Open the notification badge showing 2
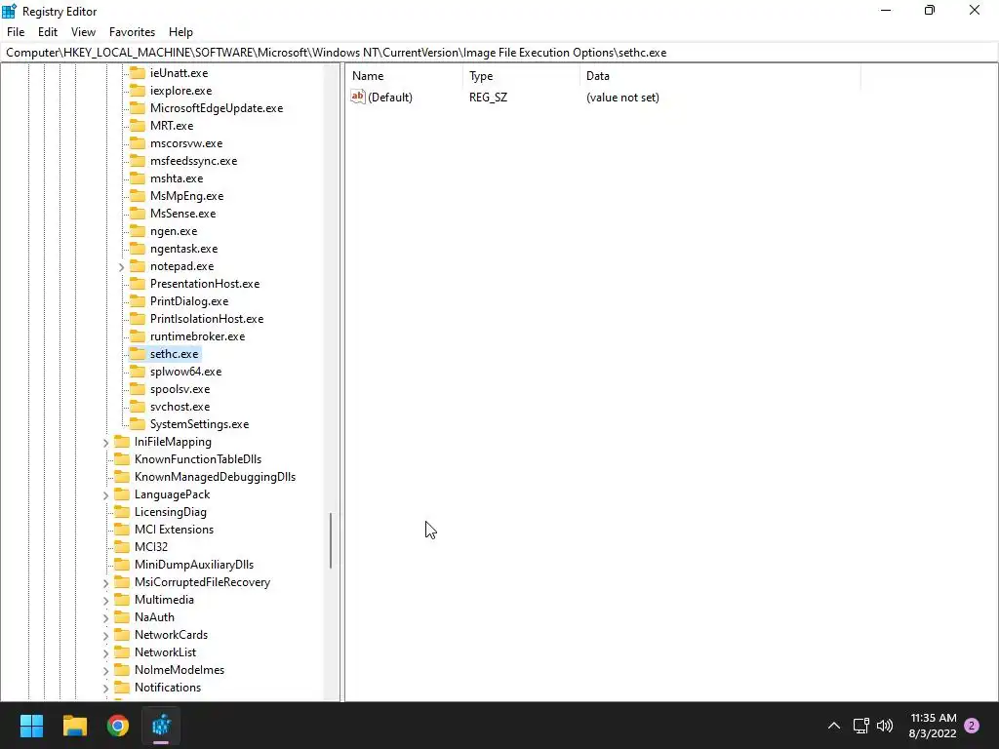This screenshot has width=999, height=749. [x=972, y=726]
